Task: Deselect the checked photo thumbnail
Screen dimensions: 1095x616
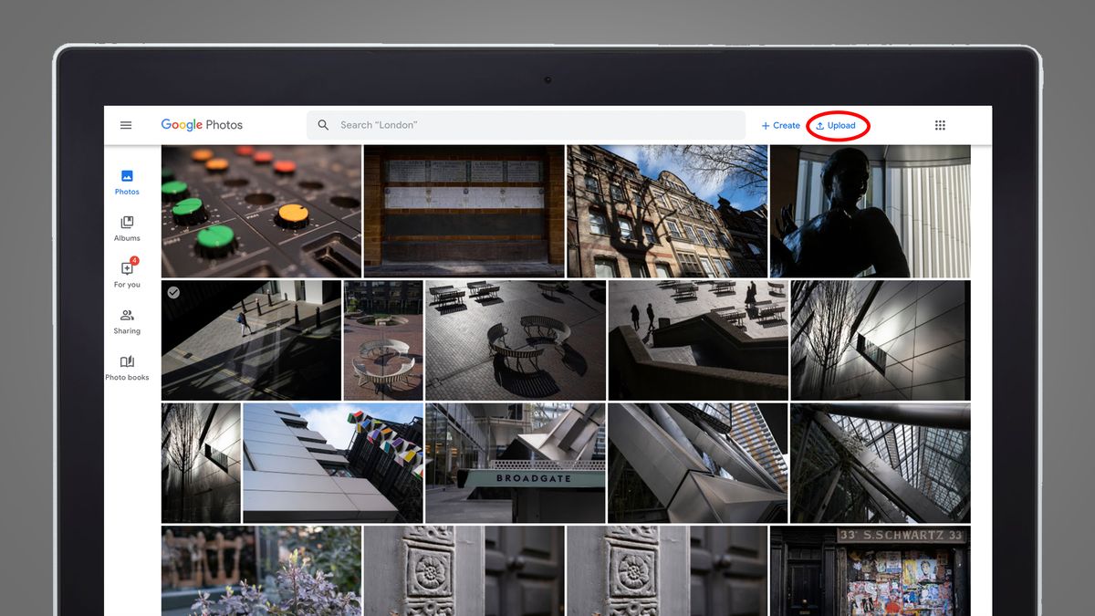Action: click(x=174, y=293)
